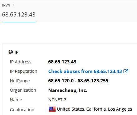
Task: Open the external link icon after abuses link
Action: pos(126,71)
